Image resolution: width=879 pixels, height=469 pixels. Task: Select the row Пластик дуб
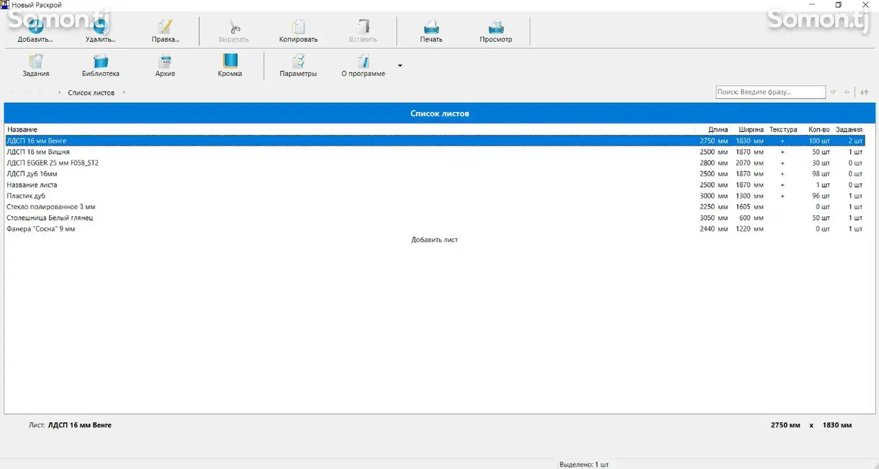(x=435, y=196)
